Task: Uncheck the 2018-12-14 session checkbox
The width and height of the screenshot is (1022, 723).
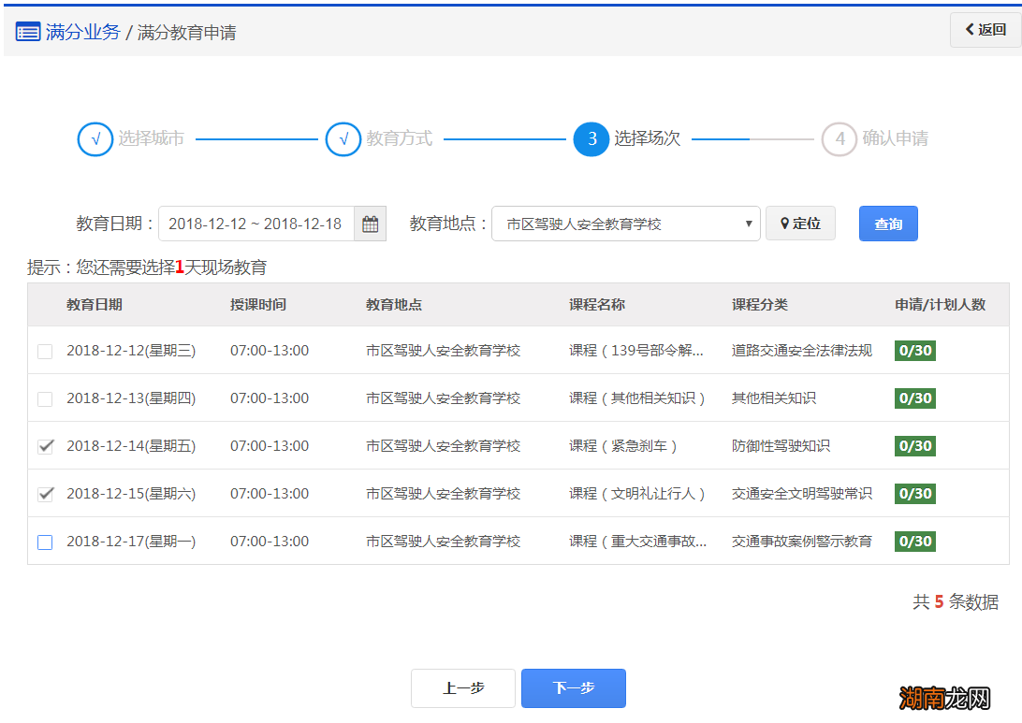Action: [x=44, y=446]
